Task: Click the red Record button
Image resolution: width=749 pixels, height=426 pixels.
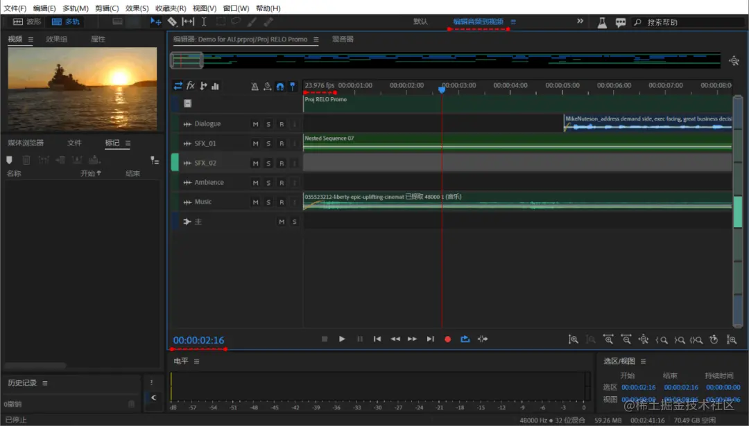Action: (x=447, y=339)
